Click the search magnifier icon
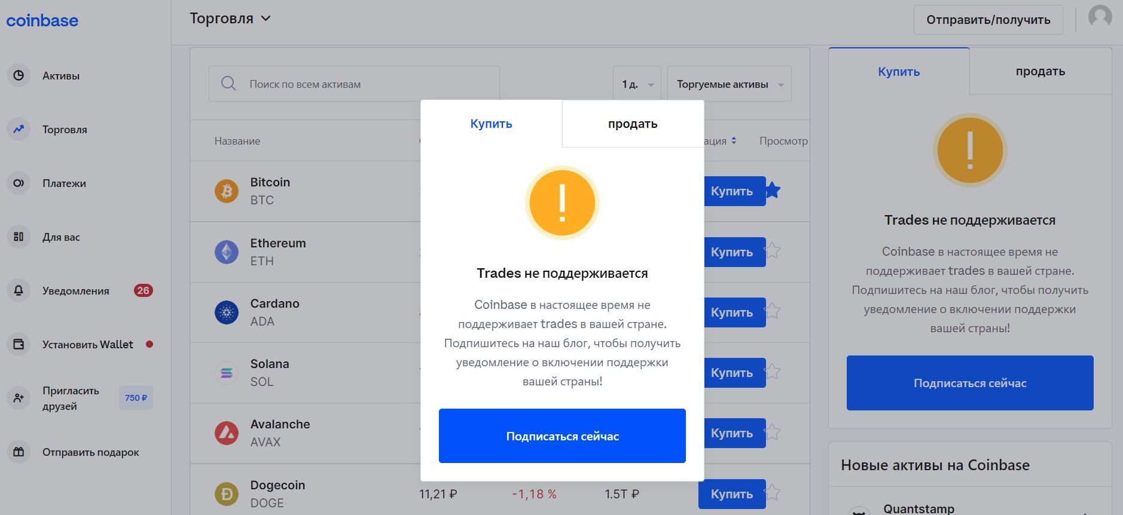Viewport: 1123px width, 515px height. point(228,84)
